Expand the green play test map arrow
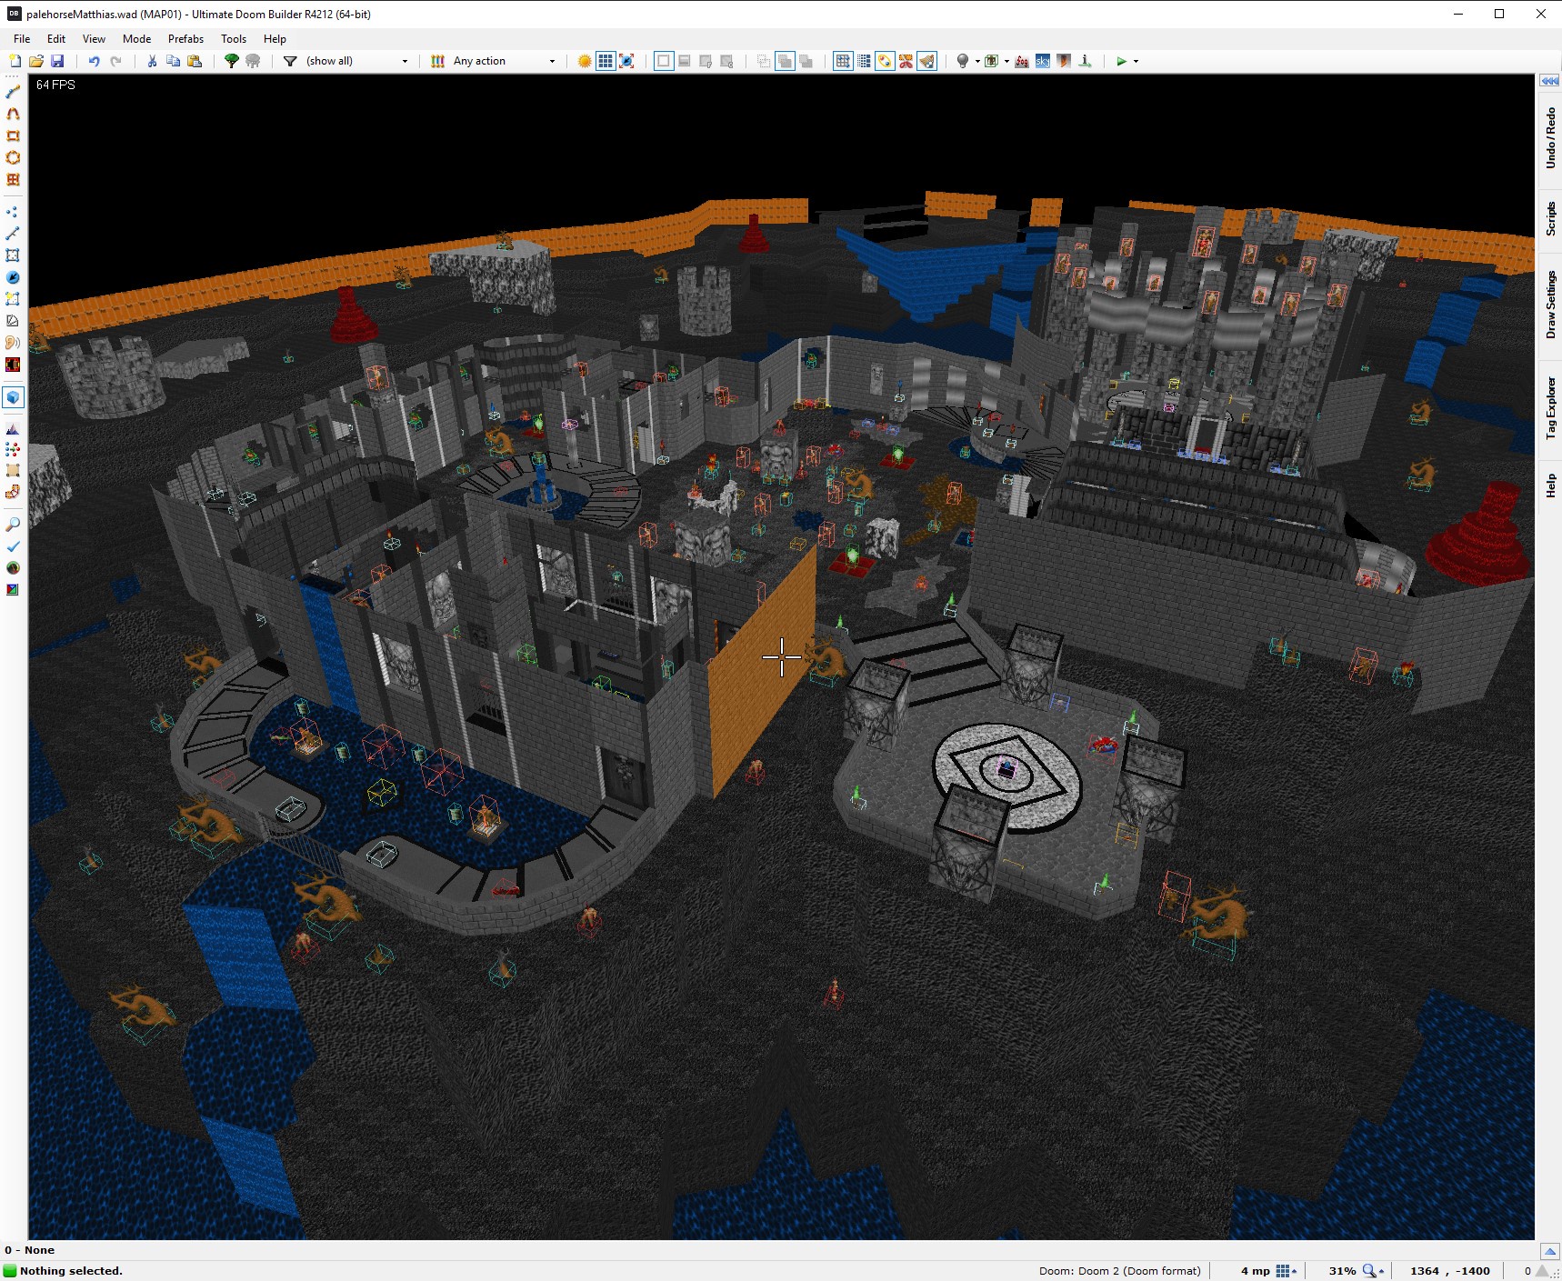This screenshot has height=1281, width=1562. coord(1136,61)
